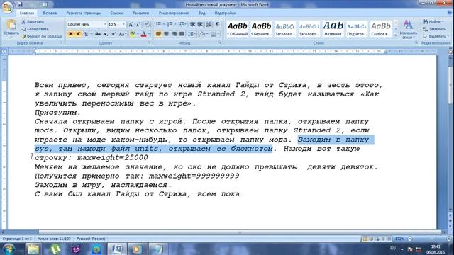Switch to the Вставка tab
The image size is (454, 255).
point(50,13)
